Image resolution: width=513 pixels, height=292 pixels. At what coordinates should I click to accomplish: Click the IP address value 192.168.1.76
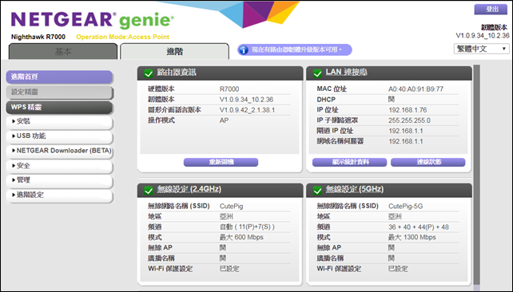point(408,110)
